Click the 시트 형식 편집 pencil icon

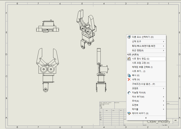(129, 59)
